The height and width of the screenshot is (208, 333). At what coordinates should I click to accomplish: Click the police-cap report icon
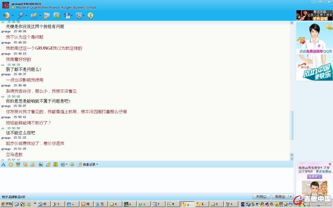(67, 16)
